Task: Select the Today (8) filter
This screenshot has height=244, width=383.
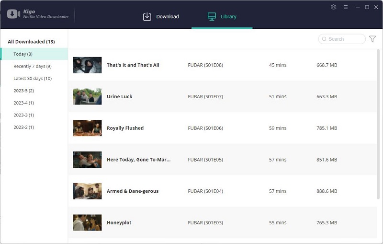Action: 34,54
